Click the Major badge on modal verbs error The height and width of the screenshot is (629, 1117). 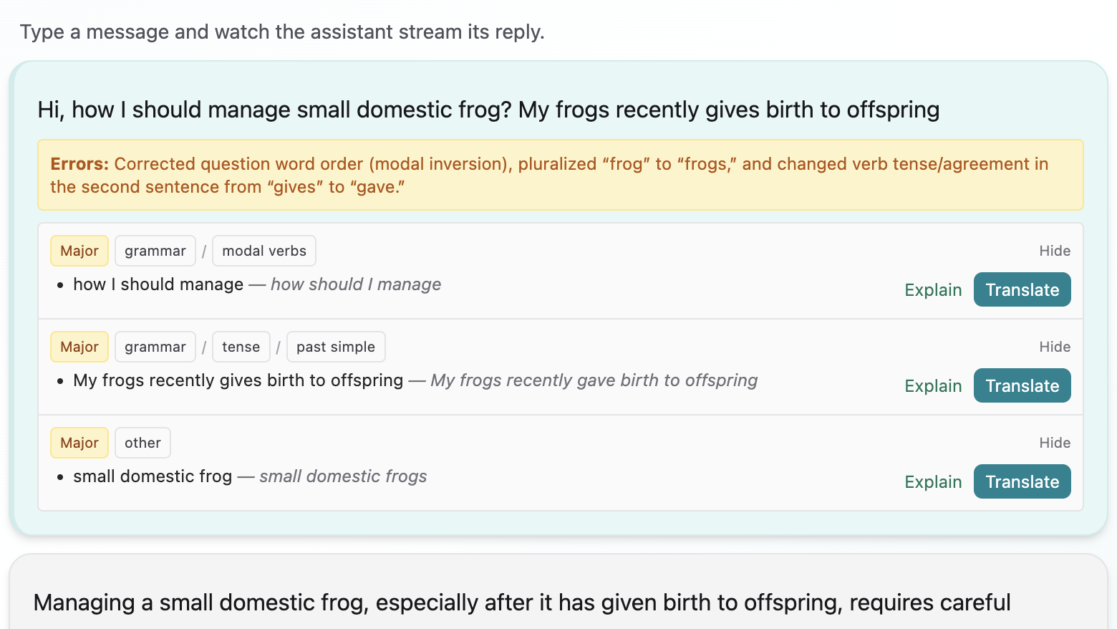click(x=79, y=251)
